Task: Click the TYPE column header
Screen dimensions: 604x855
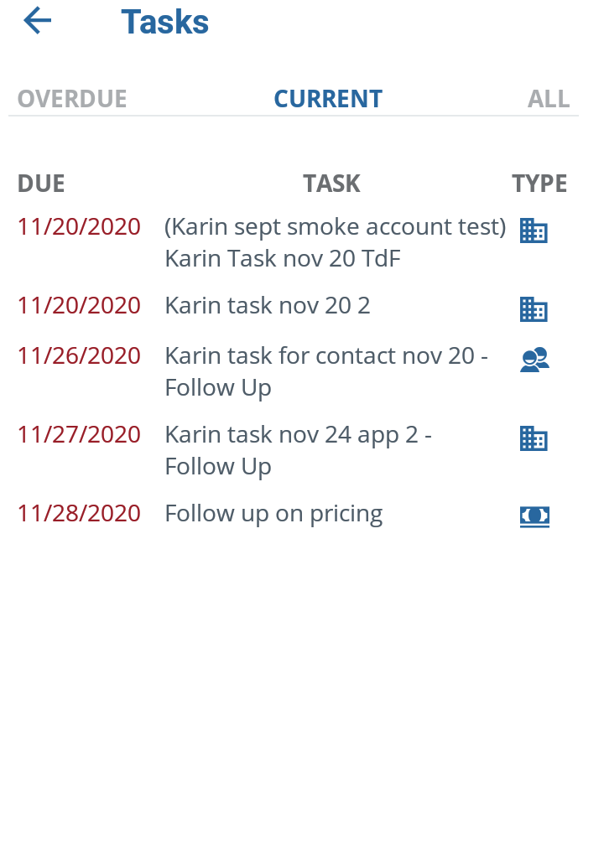Action: pos(539,184)
